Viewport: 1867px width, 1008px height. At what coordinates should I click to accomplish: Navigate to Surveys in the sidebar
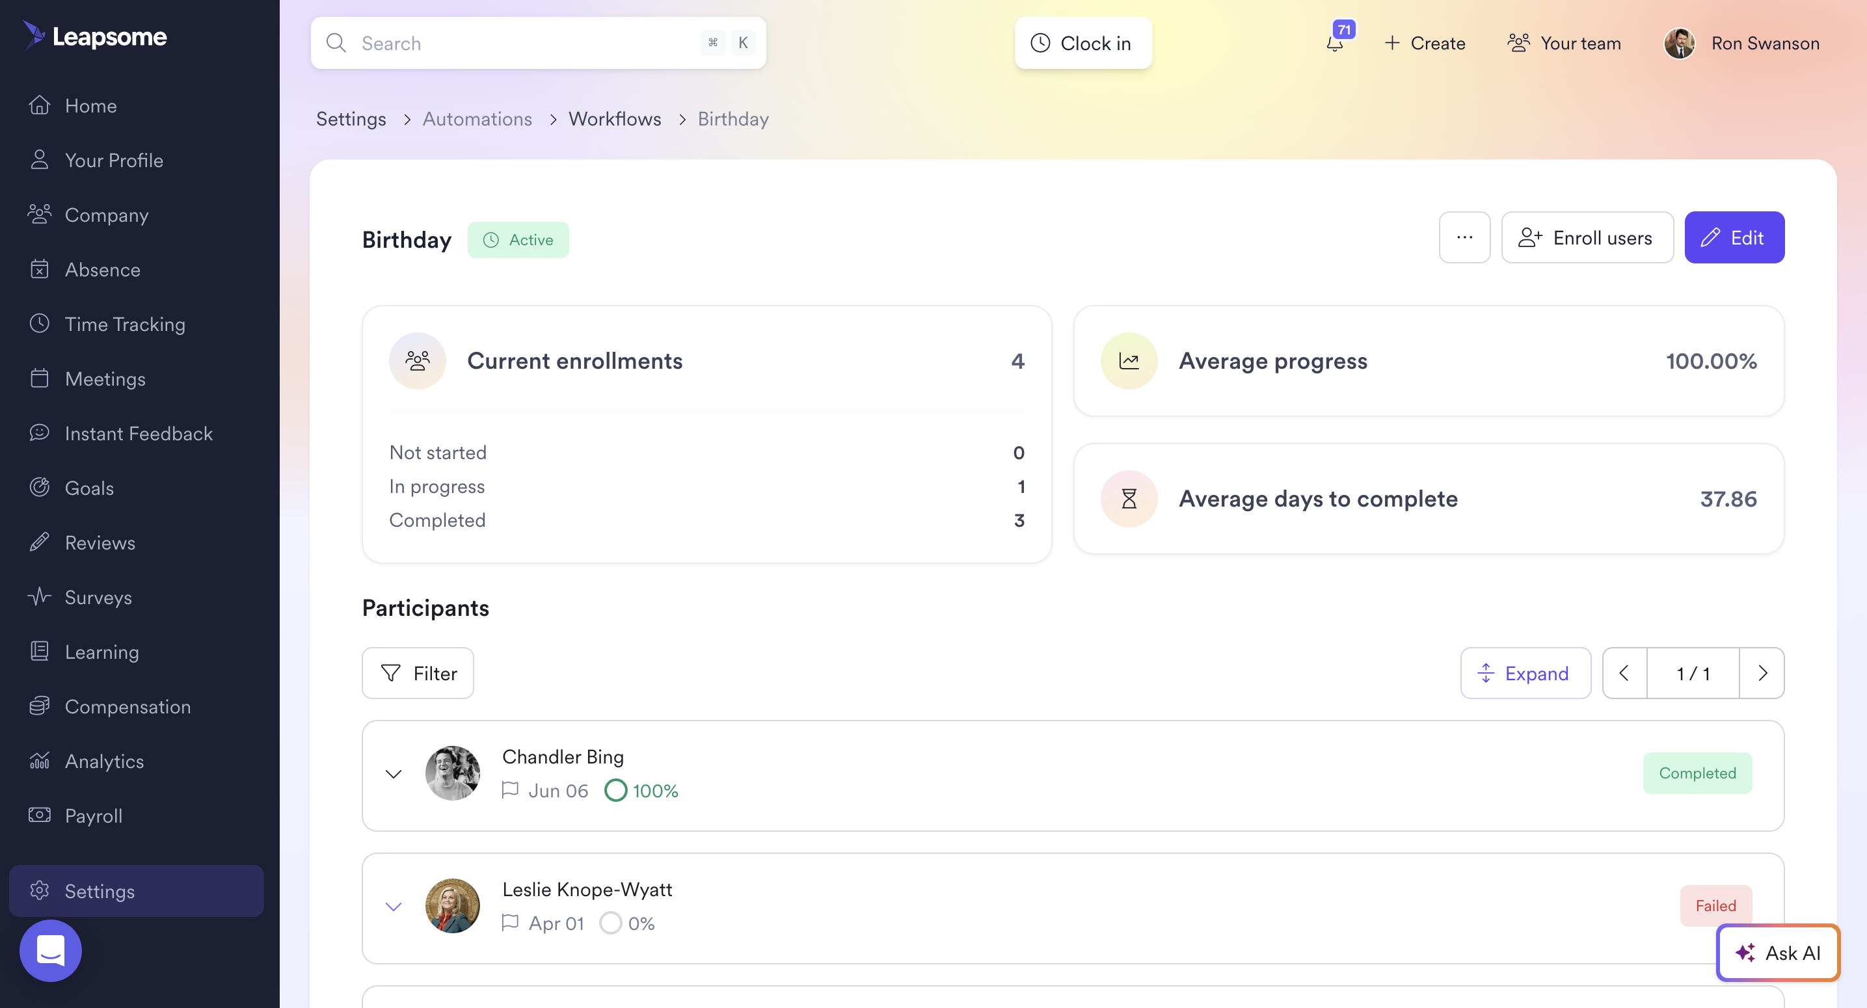pos(98,597)
